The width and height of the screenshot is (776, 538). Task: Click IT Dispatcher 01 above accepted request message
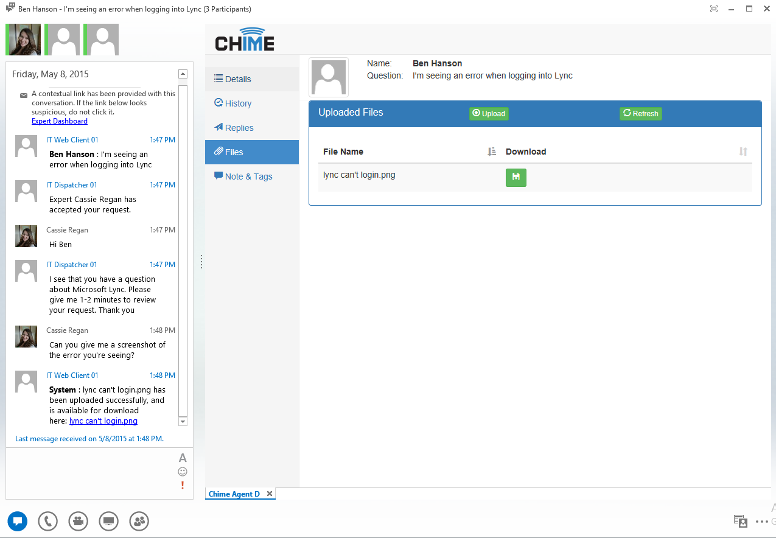click(x=72, y=185)
